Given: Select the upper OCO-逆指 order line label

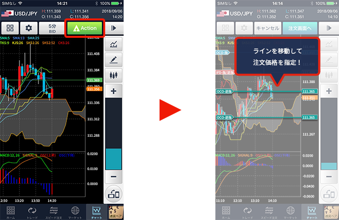Looking at the screenshot, I should pos(224,92).
